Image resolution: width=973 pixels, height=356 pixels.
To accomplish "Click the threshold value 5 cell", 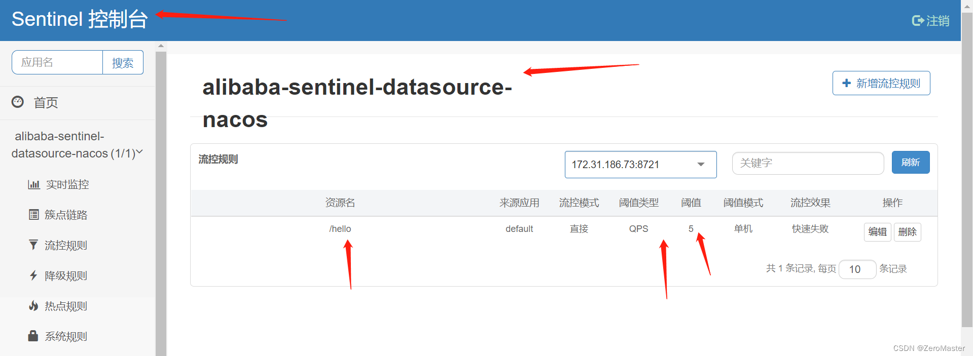I will pos(691,229).
